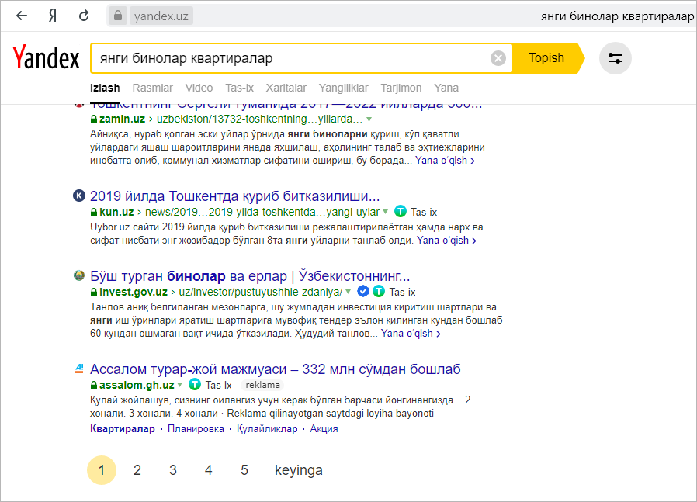This screenshot has height=502, width=697.
Task: Open the Tarjimon tab
Action: [x=401, y=88]
